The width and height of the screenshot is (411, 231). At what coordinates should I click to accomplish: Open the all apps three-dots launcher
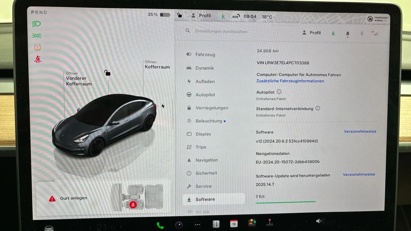(x=197, y=225)
